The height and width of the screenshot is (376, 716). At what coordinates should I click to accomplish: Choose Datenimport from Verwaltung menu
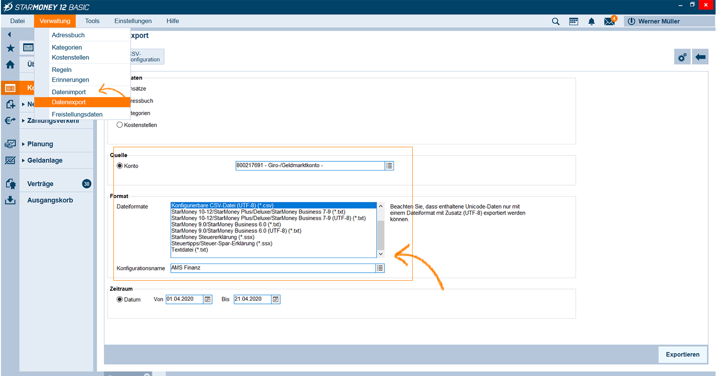click(x=69, y=92)
